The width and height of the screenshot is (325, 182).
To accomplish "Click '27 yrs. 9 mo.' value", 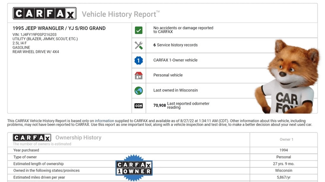I will pyautogui.click(x=284, y=164).
